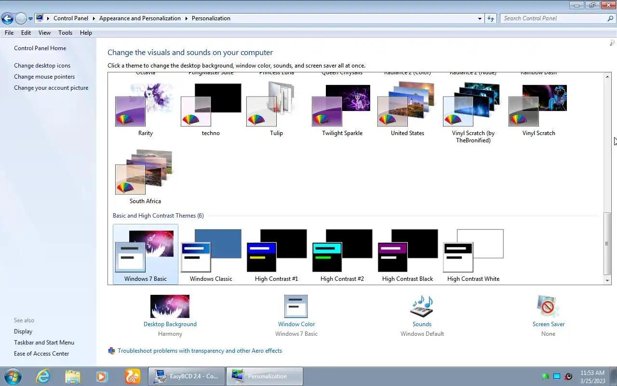The width and height of the screenshot is (617, 386).
Task: Click the search magnifier icon
Action: [610, 18]
